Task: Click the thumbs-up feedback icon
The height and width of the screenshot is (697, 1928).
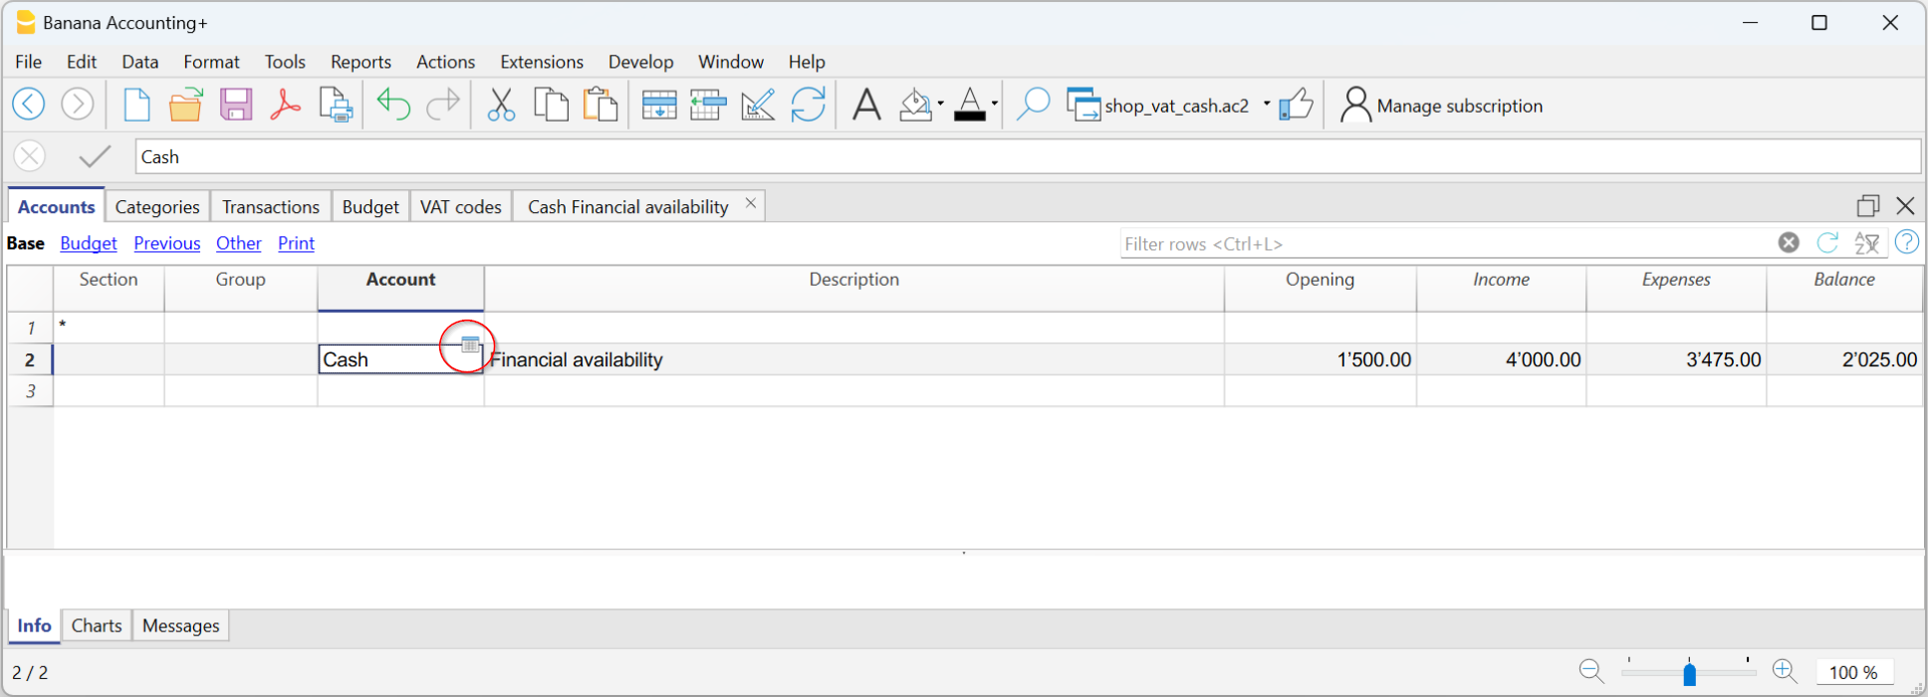Action: 1296,104
